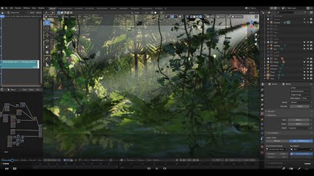Select Normal usage mode button

tap(277, 141)
